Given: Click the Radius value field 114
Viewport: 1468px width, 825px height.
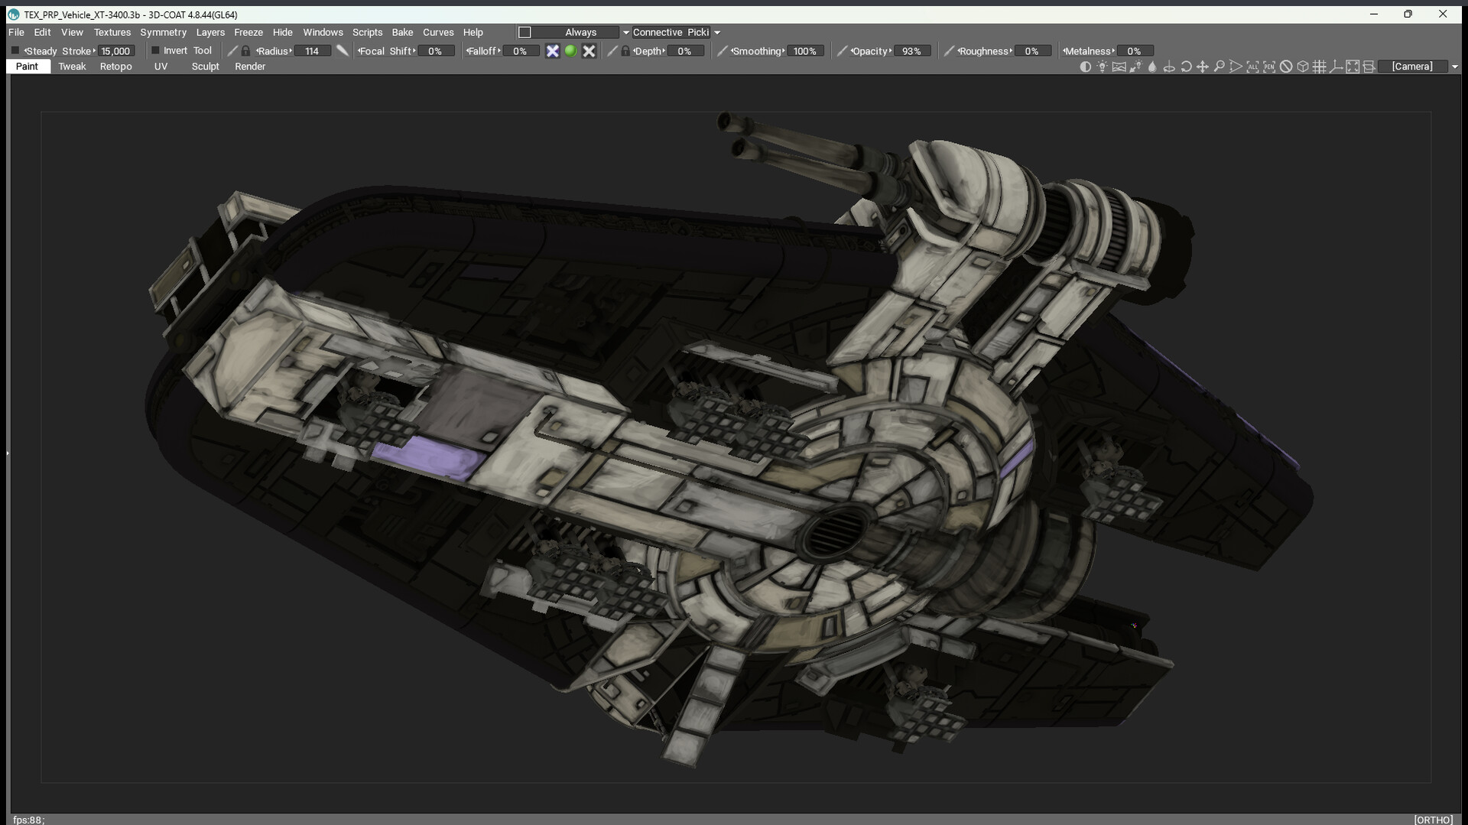Looking at the screenshot, I should pos(312,51).
